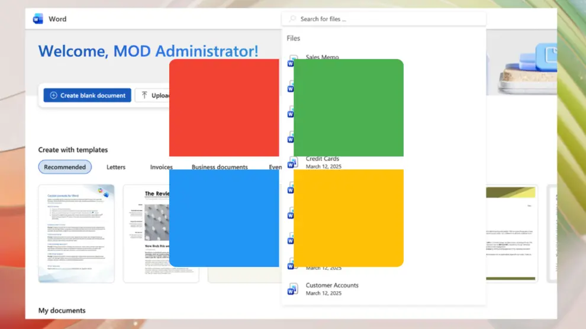The height and width of the screenshot is (329, 586).
Task: Open the Sales Memo file title
Action: point(322,57)
